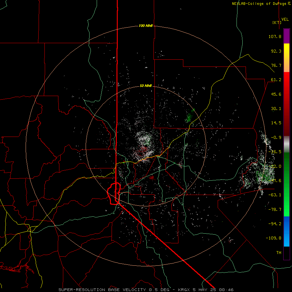The image size is (292, 292).
Task: Select the -0.9 velocity scale label
Action: pyautogui.click(x=276, y=138)
